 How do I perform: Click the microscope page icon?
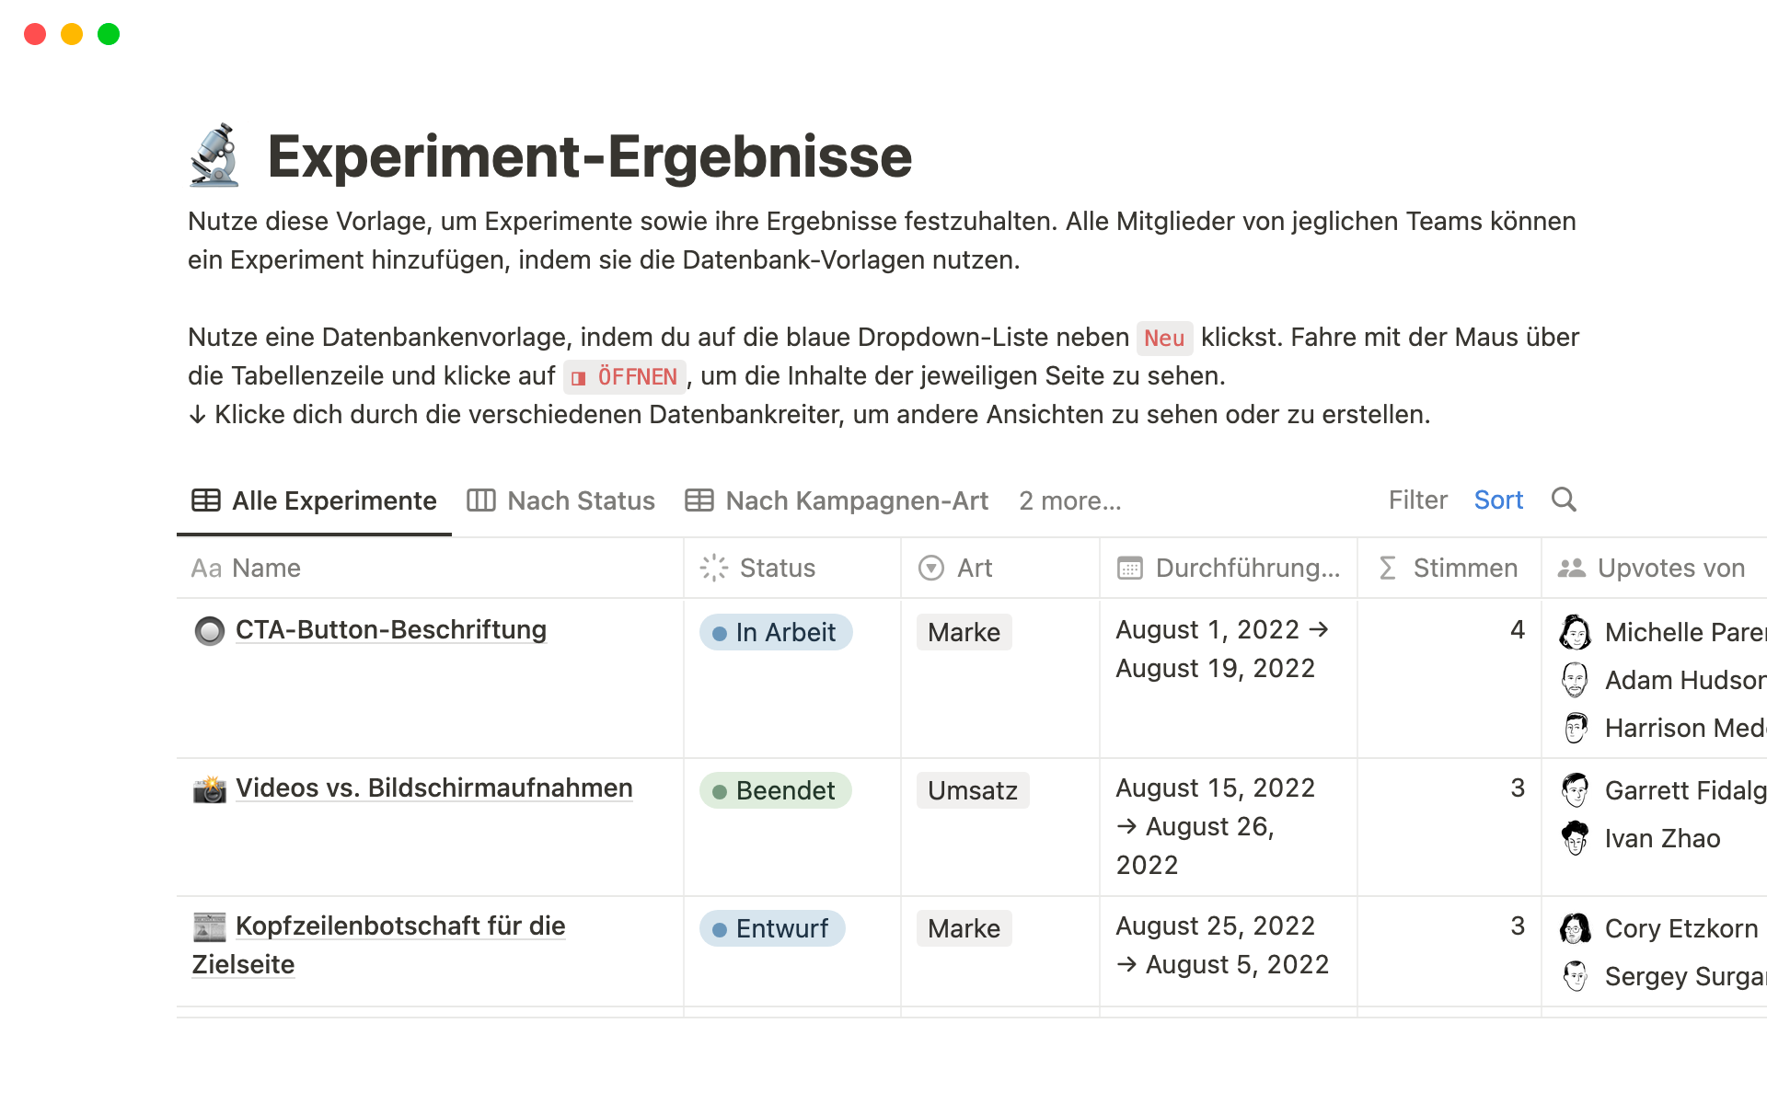point(214,156)
